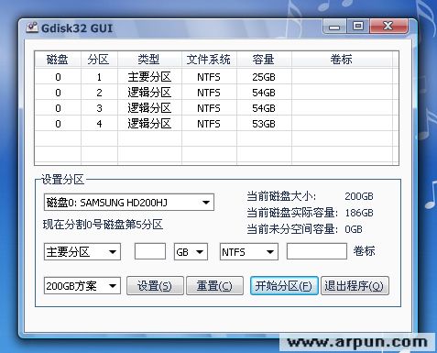Click the 当前未分空间容量 label
Screen dimensions: 437x353
292,229
